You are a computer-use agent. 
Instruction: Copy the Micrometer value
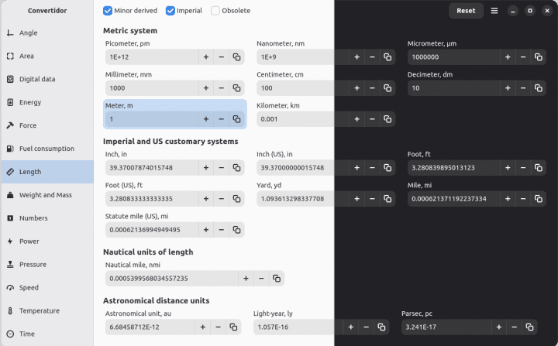[538, 57]
